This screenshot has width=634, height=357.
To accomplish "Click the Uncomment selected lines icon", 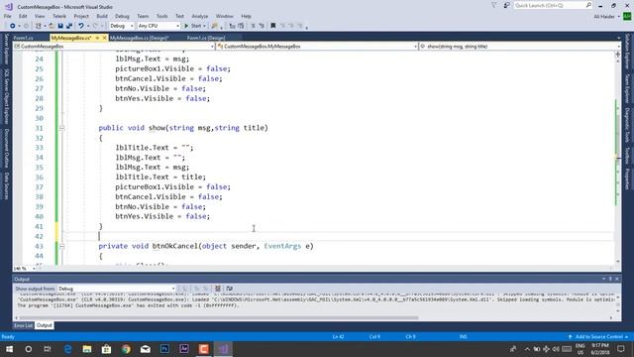I will (262, 26).
